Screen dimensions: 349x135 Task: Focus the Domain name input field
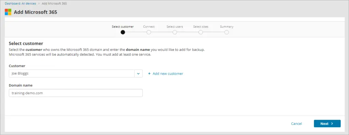pos(76,93)
